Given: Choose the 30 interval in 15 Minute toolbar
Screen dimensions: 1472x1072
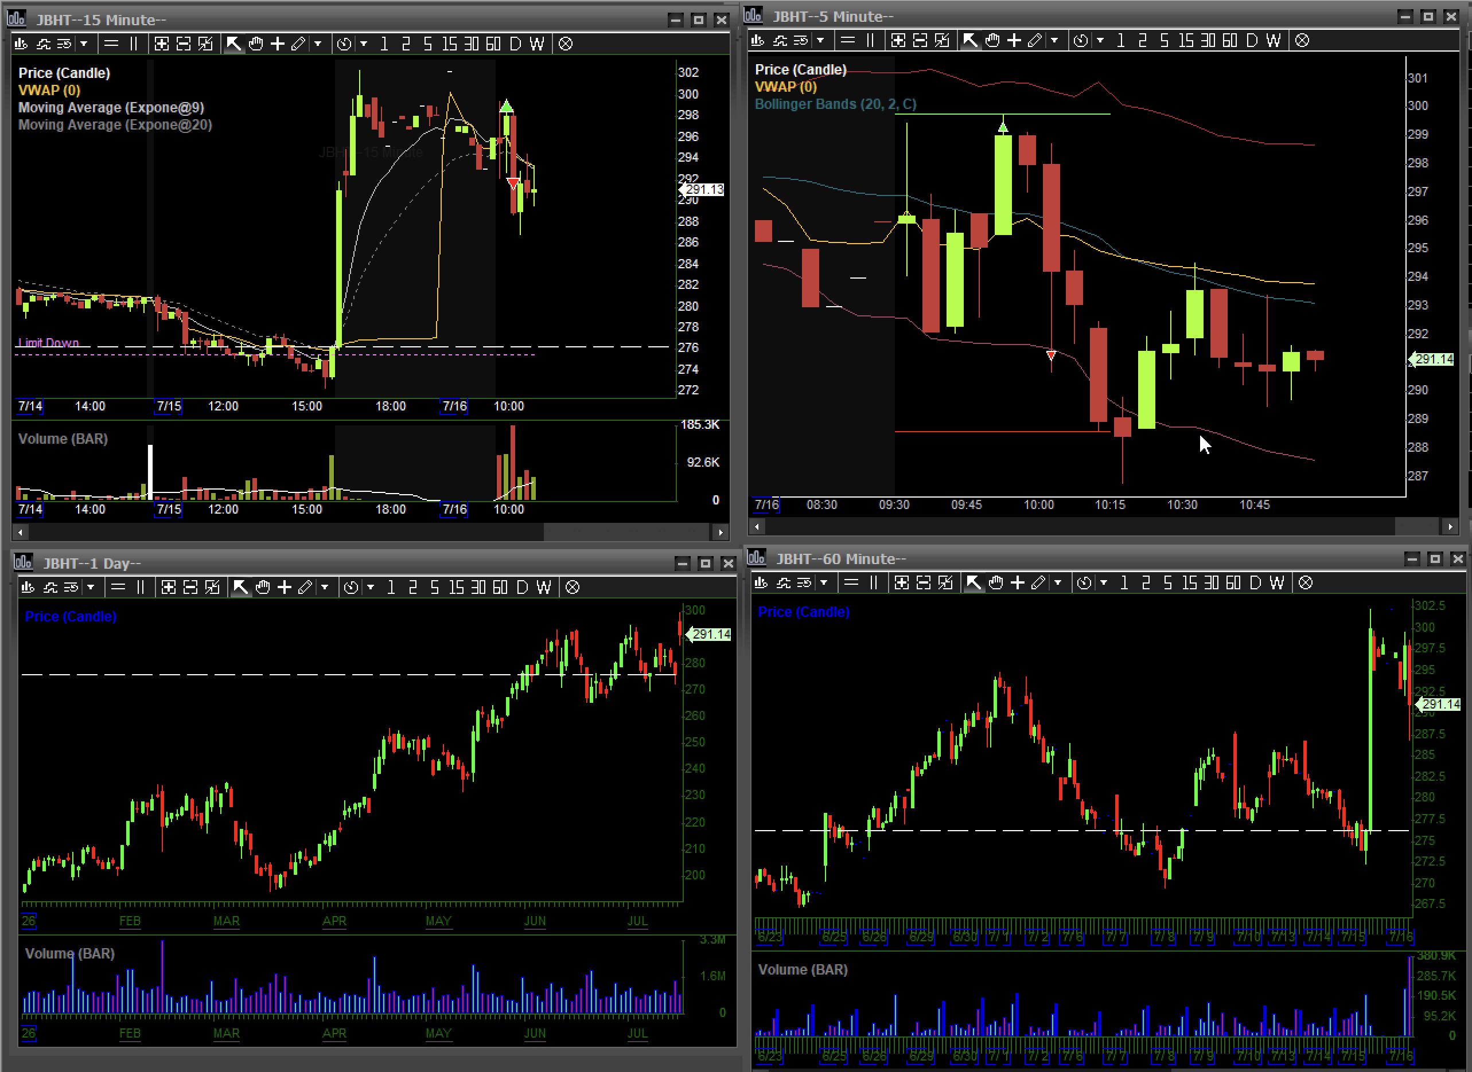Looking at the screenshot, I should point(472,44).
